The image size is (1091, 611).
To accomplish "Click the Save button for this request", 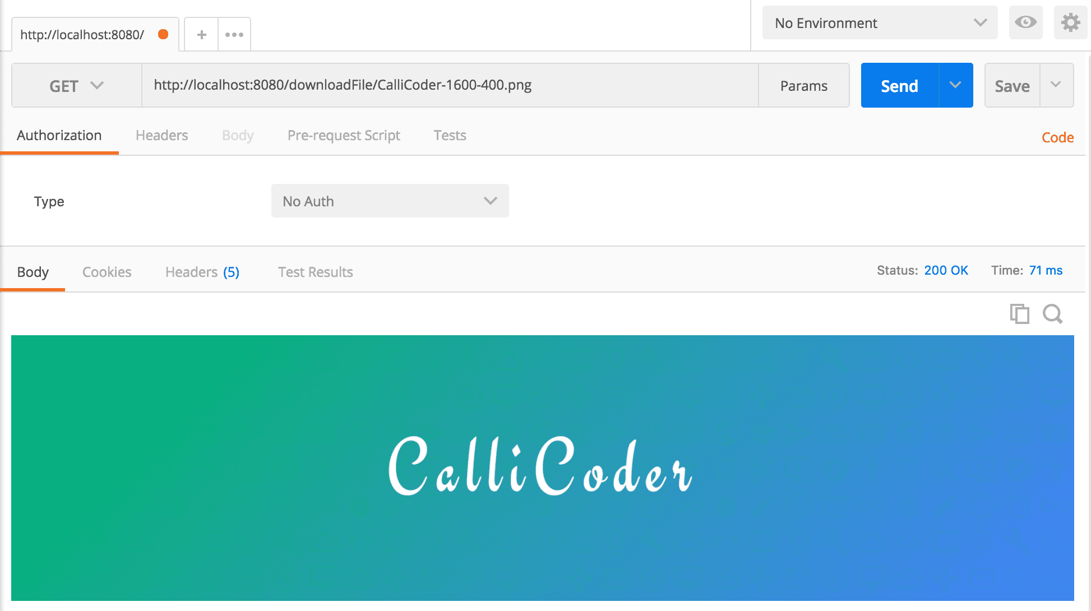I will 1014,85.
